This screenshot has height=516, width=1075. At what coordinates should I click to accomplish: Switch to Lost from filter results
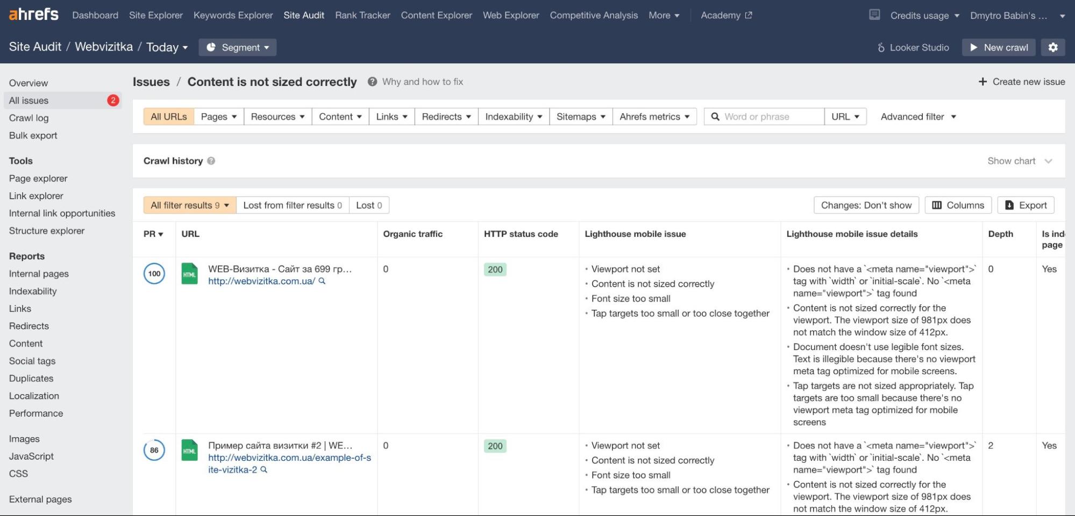click(x=292, y=205)
